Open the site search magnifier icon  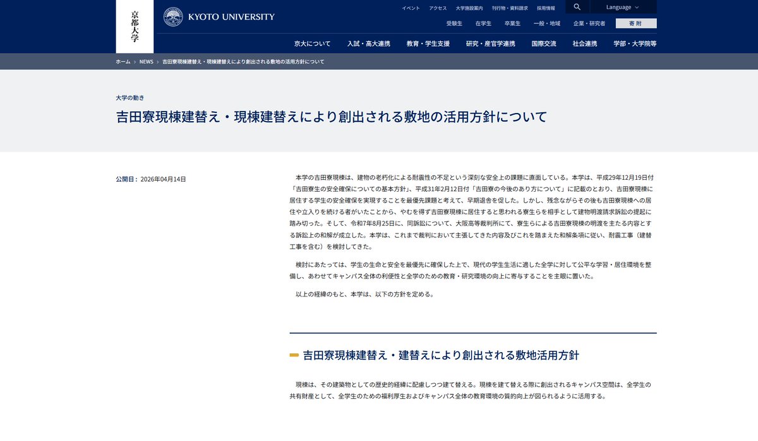577,7
